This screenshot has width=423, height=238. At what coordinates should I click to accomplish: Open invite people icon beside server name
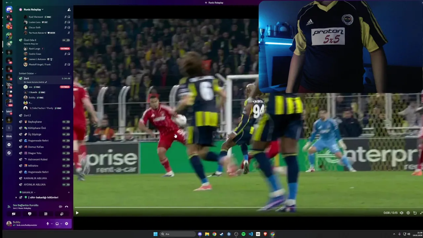coord(69,10)
